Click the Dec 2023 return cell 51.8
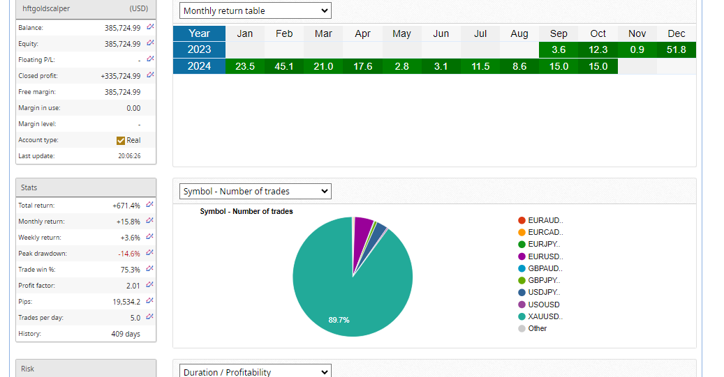The width and height of the screenshot is (724, 377). click(x=676, y=49)
